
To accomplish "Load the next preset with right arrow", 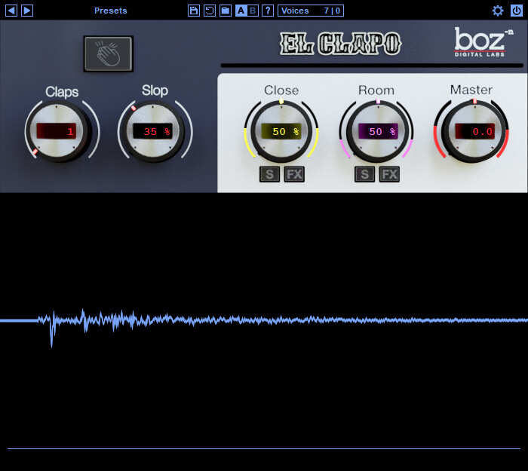I will click(27, 11).
